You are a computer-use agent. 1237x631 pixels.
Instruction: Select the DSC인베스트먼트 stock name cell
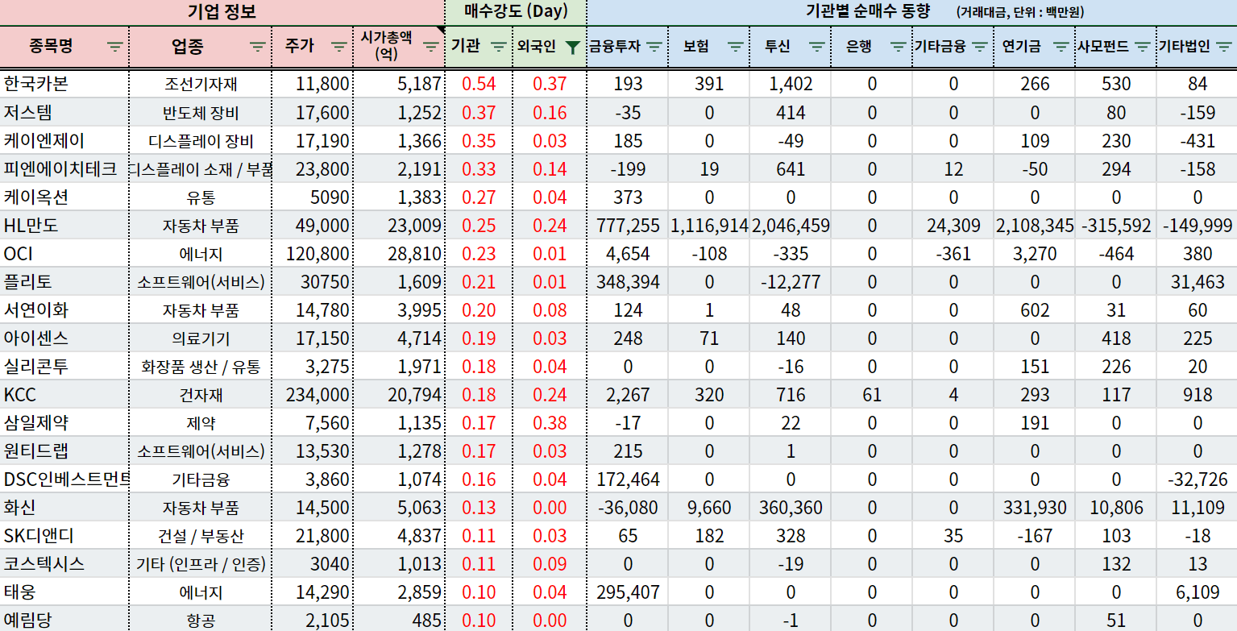[x=64, y=479]
